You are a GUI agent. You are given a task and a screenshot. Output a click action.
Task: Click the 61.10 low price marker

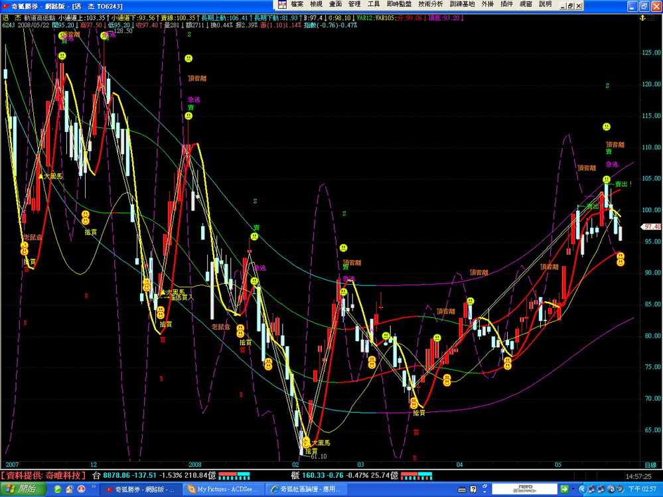coord(319,457)
